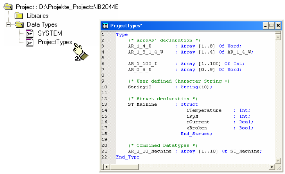Screen dimensions: 285x174
Task: Click AR_1_8_1_4_W identifier on line 4
Action: pos(145,52)
